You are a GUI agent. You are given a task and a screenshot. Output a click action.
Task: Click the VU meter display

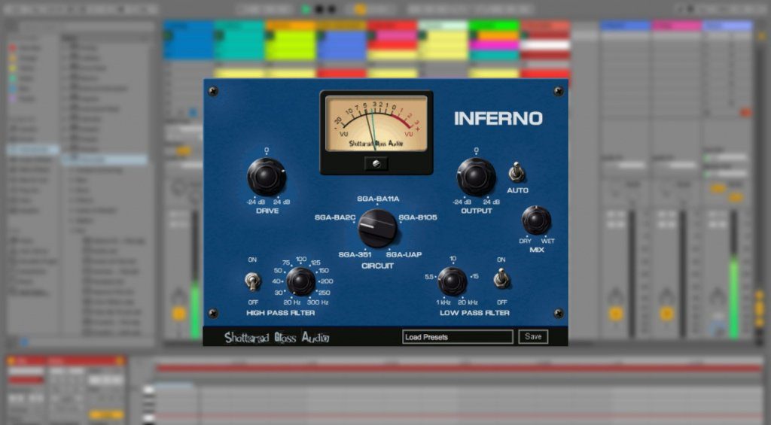[376, 123]
